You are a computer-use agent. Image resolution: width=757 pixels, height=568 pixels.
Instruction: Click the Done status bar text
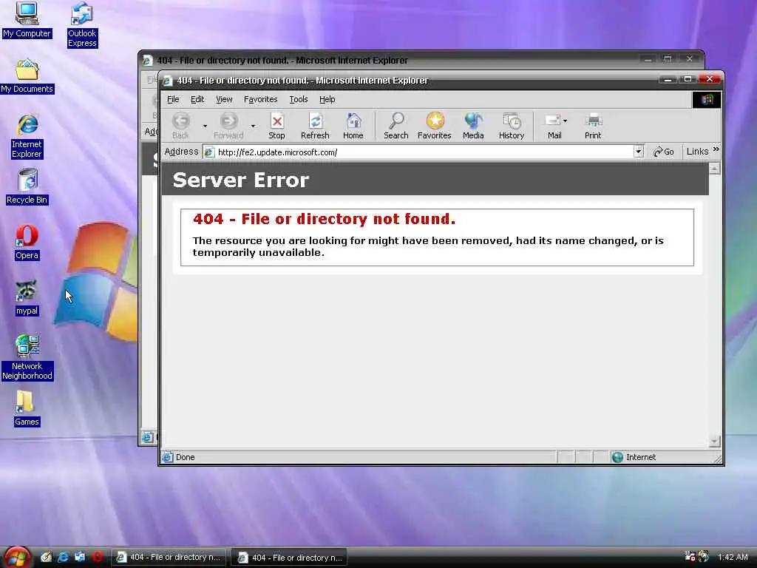click(186, 457)
